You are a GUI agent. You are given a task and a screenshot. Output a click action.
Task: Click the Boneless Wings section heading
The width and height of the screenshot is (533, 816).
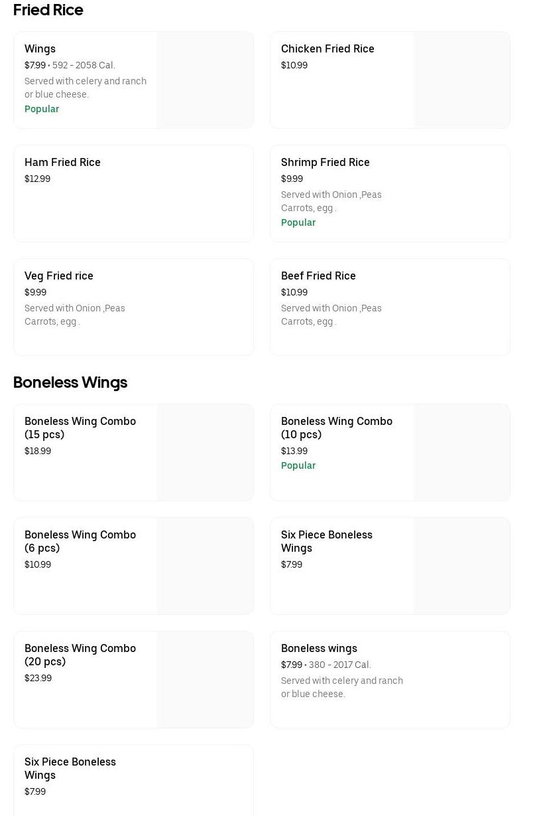point(70,382)
